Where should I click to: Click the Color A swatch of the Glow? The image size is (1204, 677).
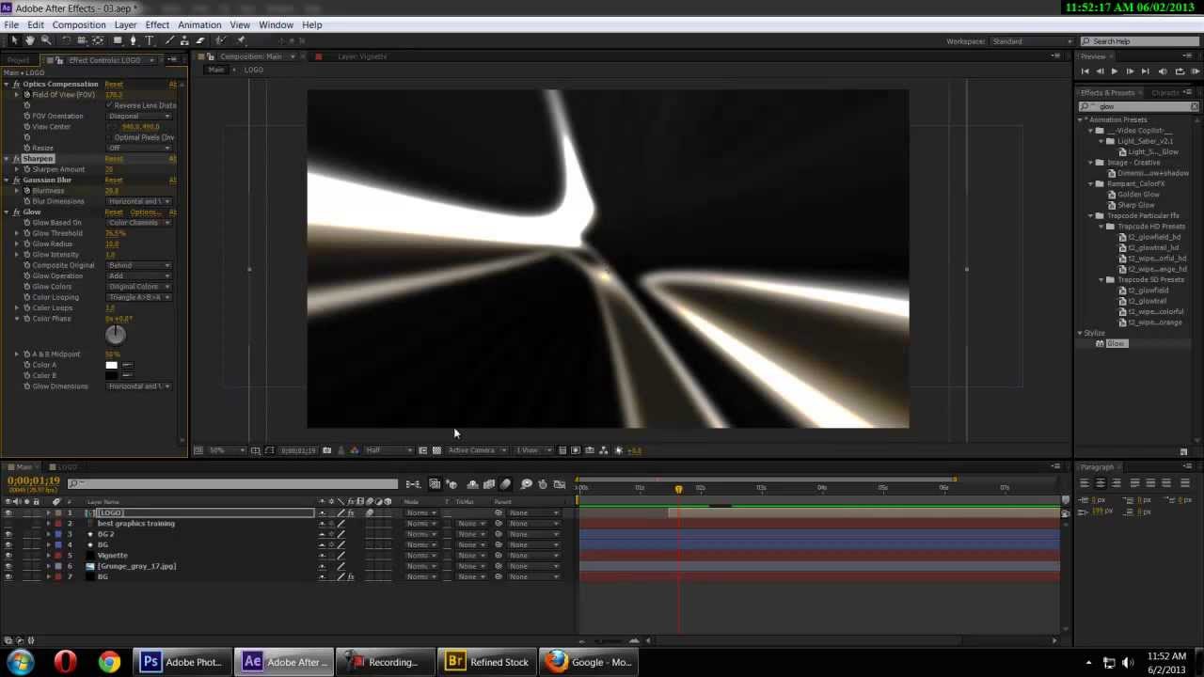pos(111,365)
